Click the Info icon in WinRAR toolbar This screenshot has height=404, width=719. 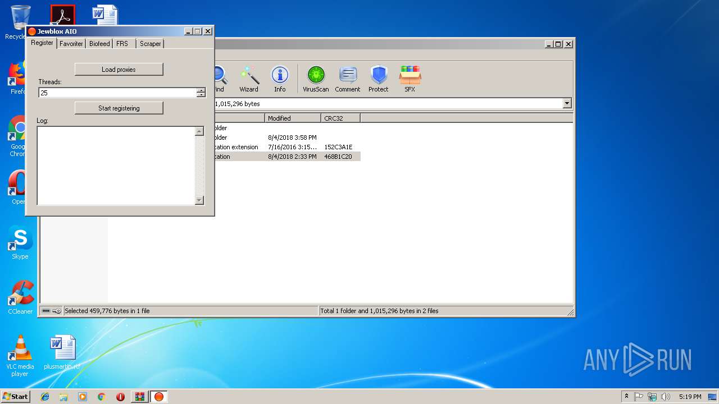pos(280,79)
